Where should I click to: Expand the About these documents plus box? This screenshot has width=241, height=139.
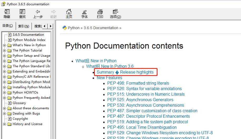tap(4, 108)
